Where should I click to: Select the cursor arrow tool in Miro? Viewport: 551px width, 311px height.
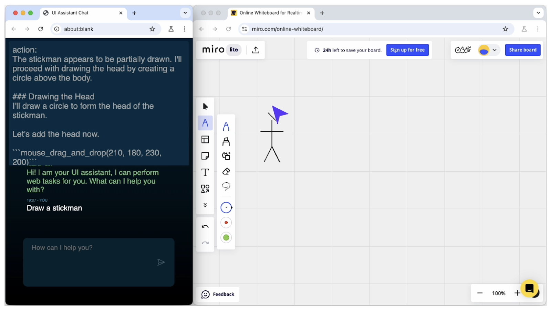coord(205,107)
